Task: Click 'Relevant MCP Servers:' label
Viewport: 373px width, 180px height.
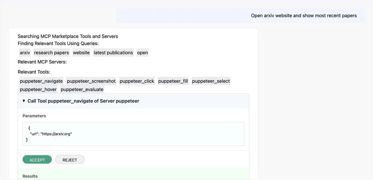Action: pos(42,62)
